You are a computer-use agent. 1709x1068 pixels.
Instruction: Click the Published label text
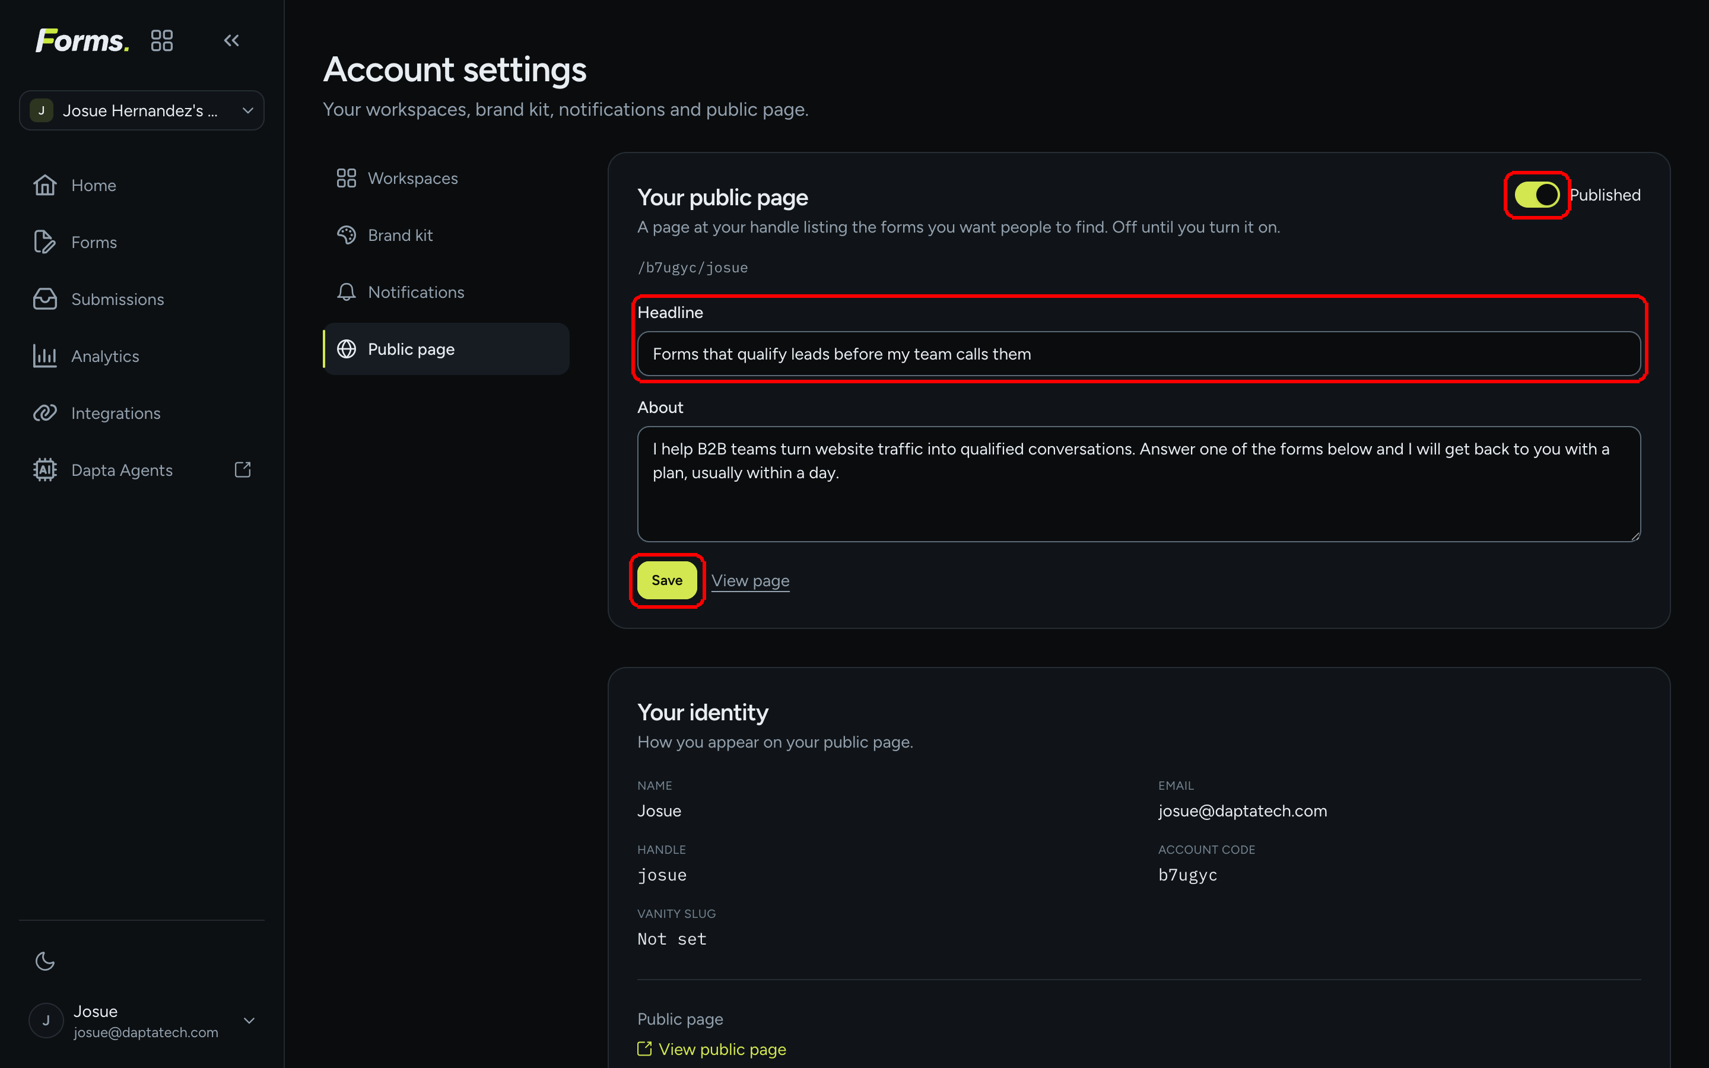[1605, 195]
